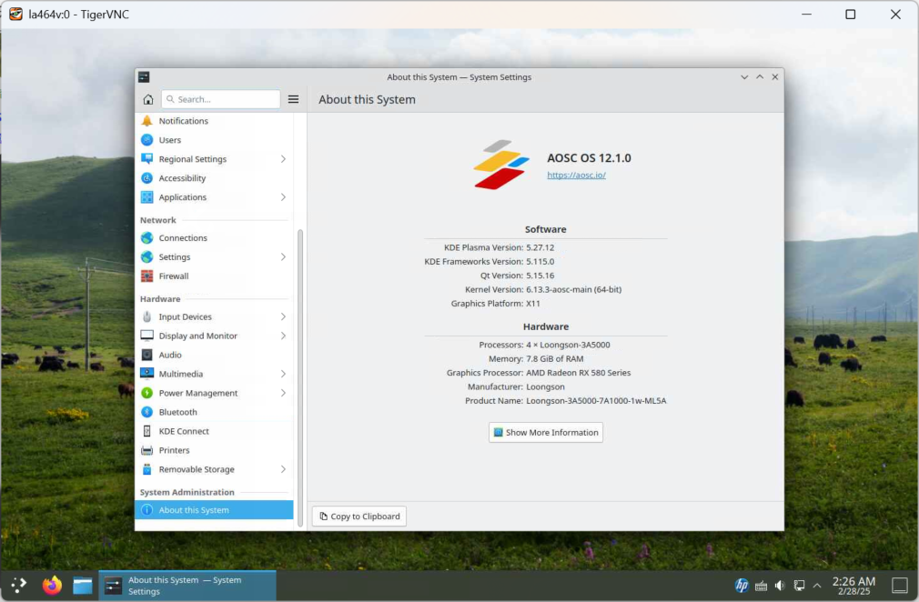Click Memory value 7.8 GiB of RAM
The height and width of the screenshot is (602, 919).
554,359
